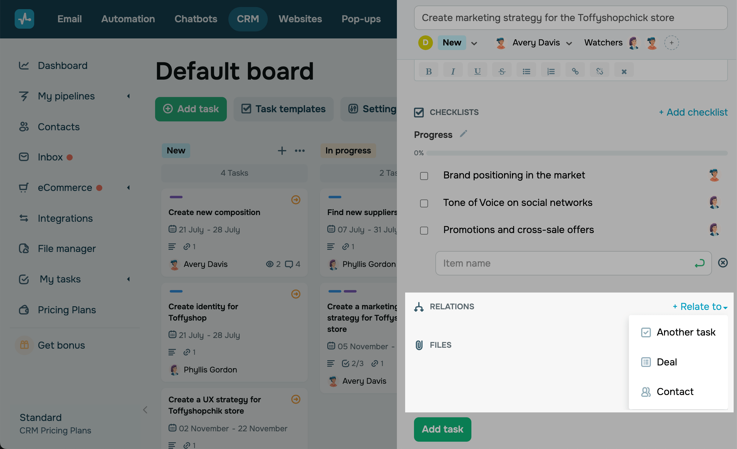Expand the Avery Davis assignee dropdown
The height and width of the screenshot is (449, 737).
tap(569, 43)
